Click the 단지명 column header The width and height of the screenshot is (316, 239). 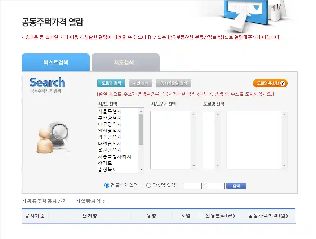click(90, 216)
